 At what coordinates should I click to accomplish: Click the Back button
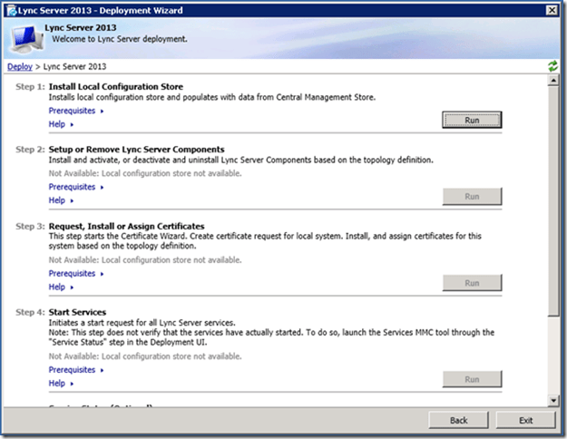pos(458,420)
